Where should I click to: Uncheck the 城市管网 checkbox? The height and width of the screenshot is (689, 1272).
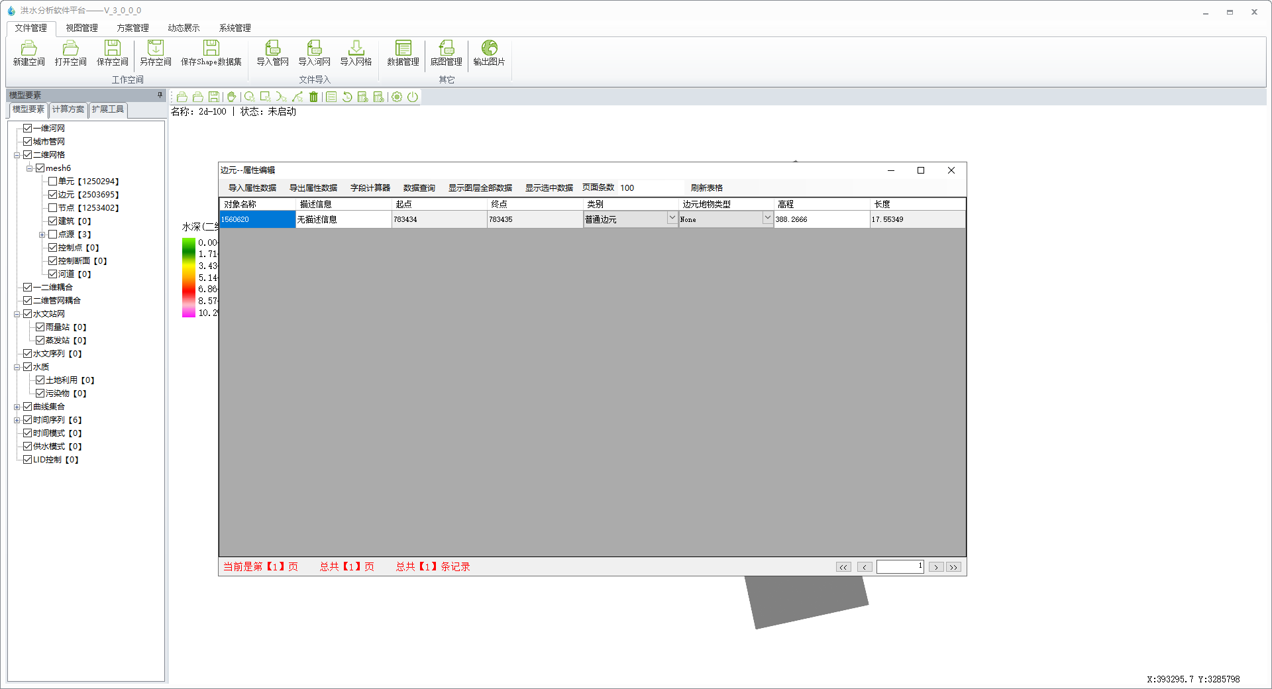27,141
